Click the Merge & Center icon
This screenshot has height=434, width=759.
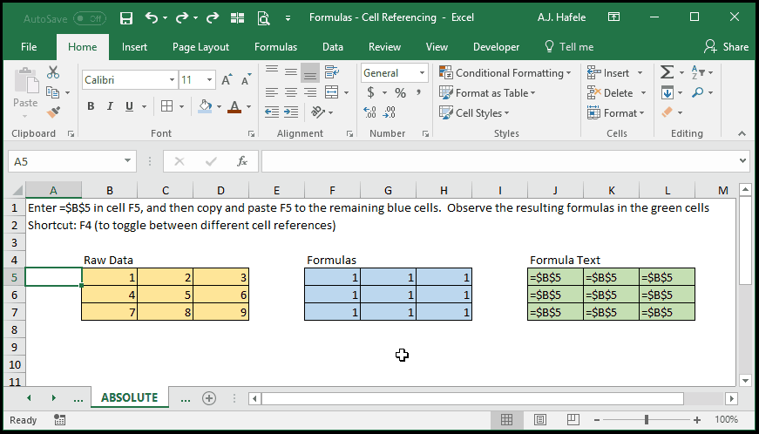click(x=332, y=92)
